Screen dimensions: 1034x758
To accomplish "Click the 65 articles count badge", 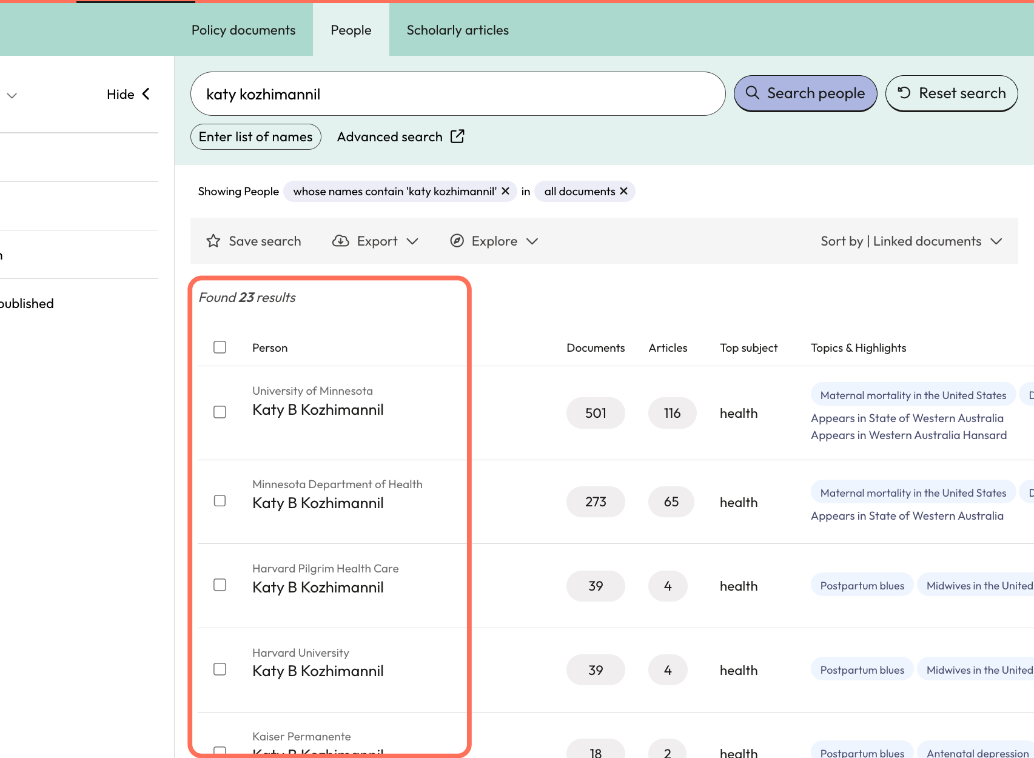I will (x=671, y=501).
